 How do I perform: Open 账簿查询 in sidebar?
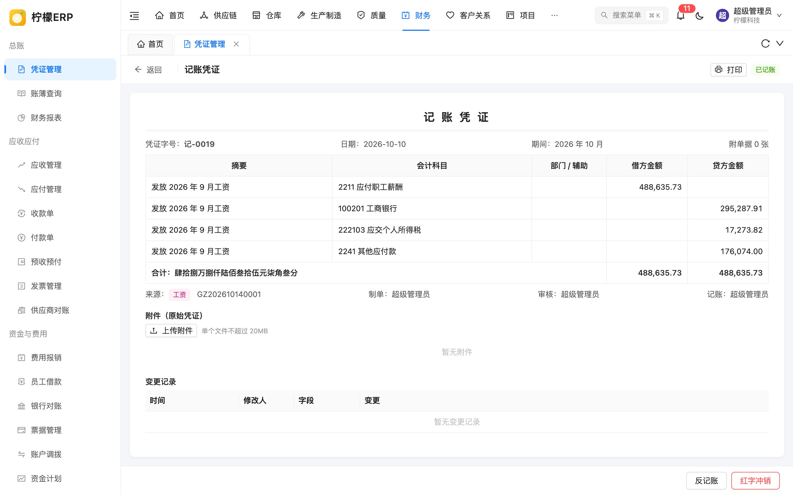click(x=60, y=94)
